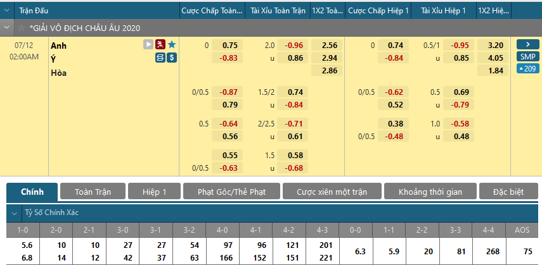Collapse the 209 more markets button
542x265 pixels.
(527, 68)
